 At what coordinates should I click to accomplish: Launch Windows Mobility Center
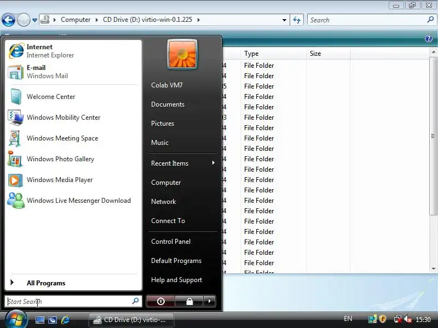pos(73,118)
